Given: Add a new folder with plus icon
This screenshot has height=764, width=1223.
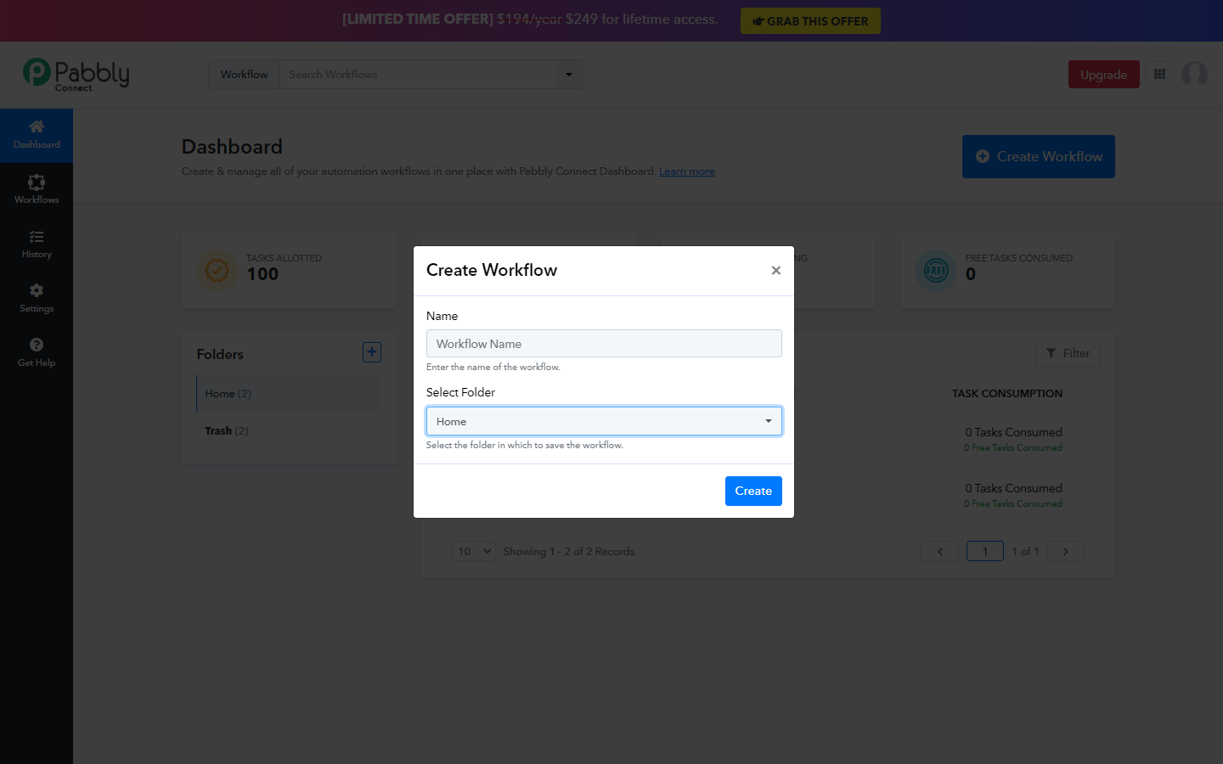Looking at the screenshot, I should pos(372,352).
